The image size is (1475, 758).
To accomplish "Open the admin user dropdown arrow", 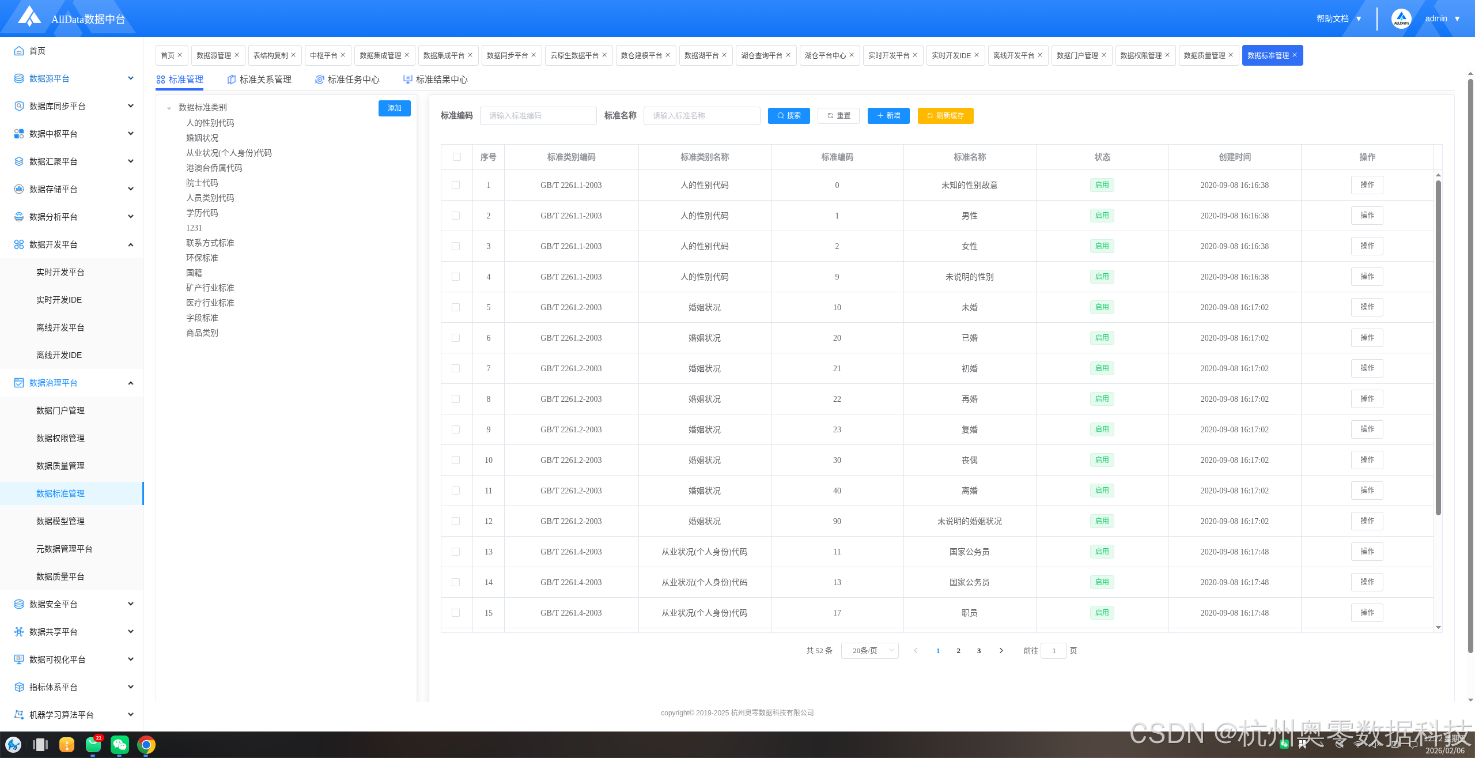I will point(1457,19).
